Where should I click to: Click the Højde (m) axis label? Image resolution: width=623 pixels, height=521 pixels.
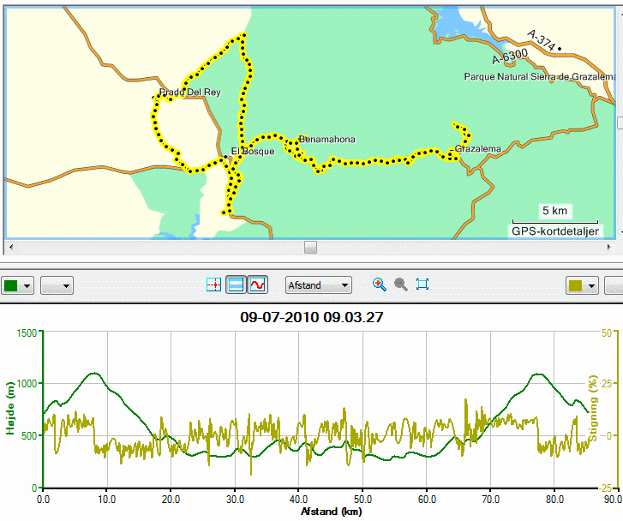[10, 408]
